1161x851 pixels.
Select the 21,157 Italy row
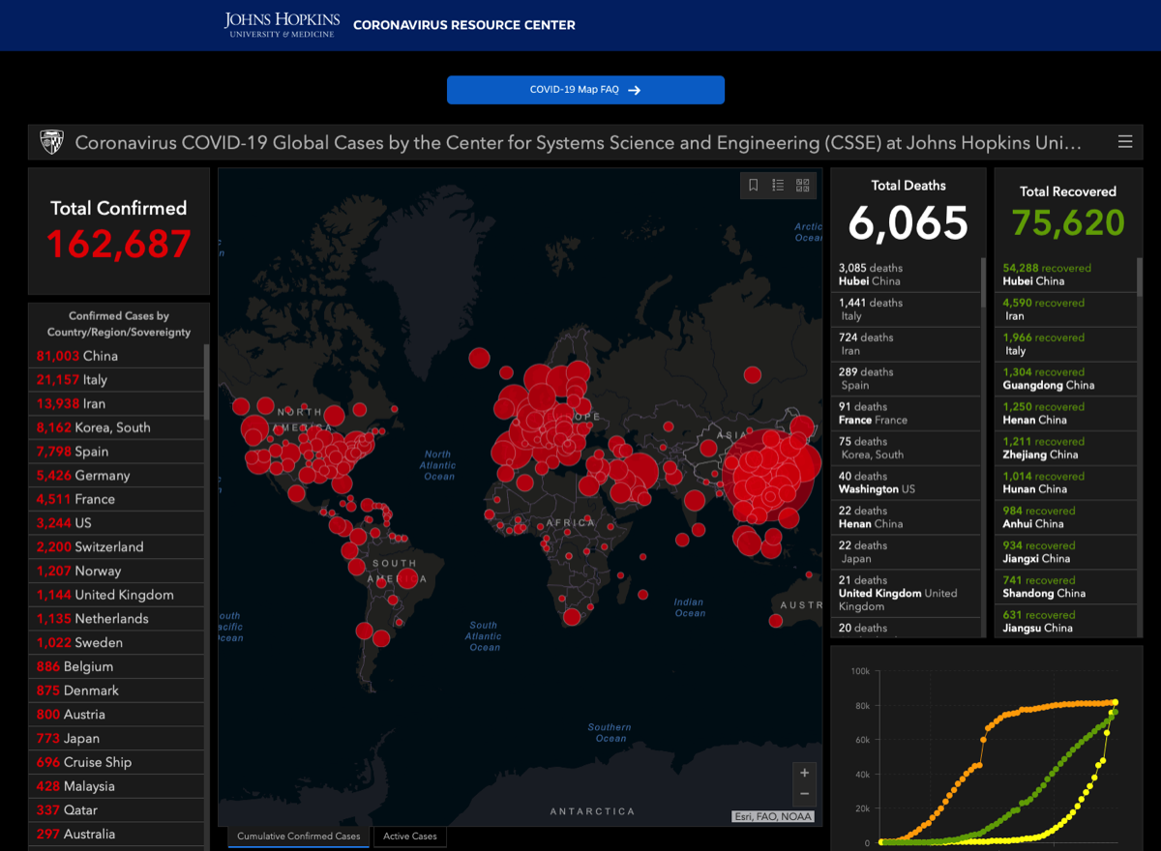coord(116,380)
